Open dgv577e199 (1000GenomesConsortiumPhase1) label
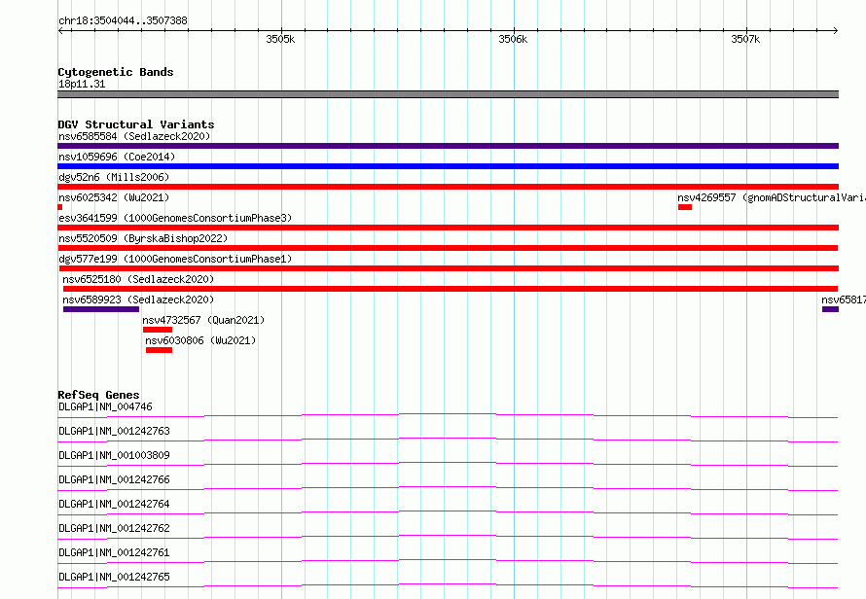 [175, 259]
